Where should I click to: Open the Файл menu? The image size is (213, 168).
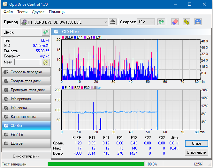(x=8, y=12)
